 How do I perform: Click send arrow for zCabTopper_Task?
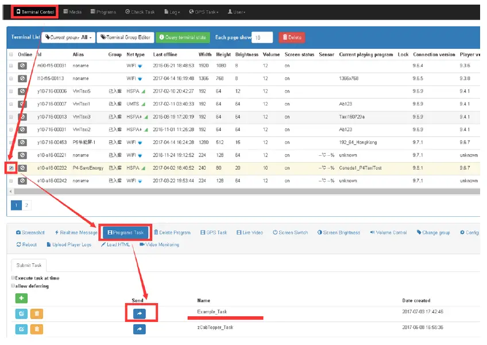pyautogui.click(x=138, y=329)
